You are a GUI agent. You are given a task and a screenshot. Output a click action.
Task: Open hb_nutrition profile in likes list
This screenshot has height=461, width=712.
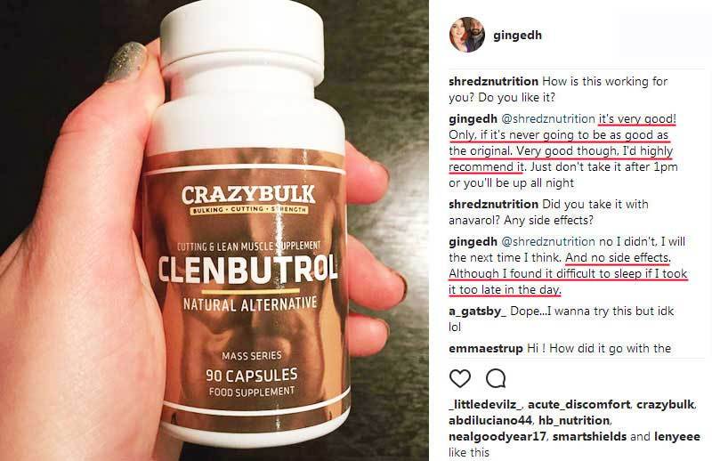tap(574, 421)
